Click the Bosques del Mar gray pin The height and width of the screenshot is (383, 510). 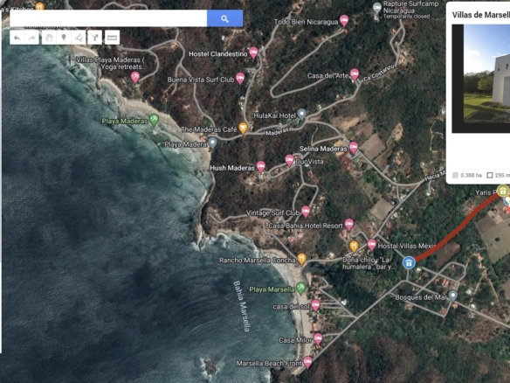coord(452,296)
